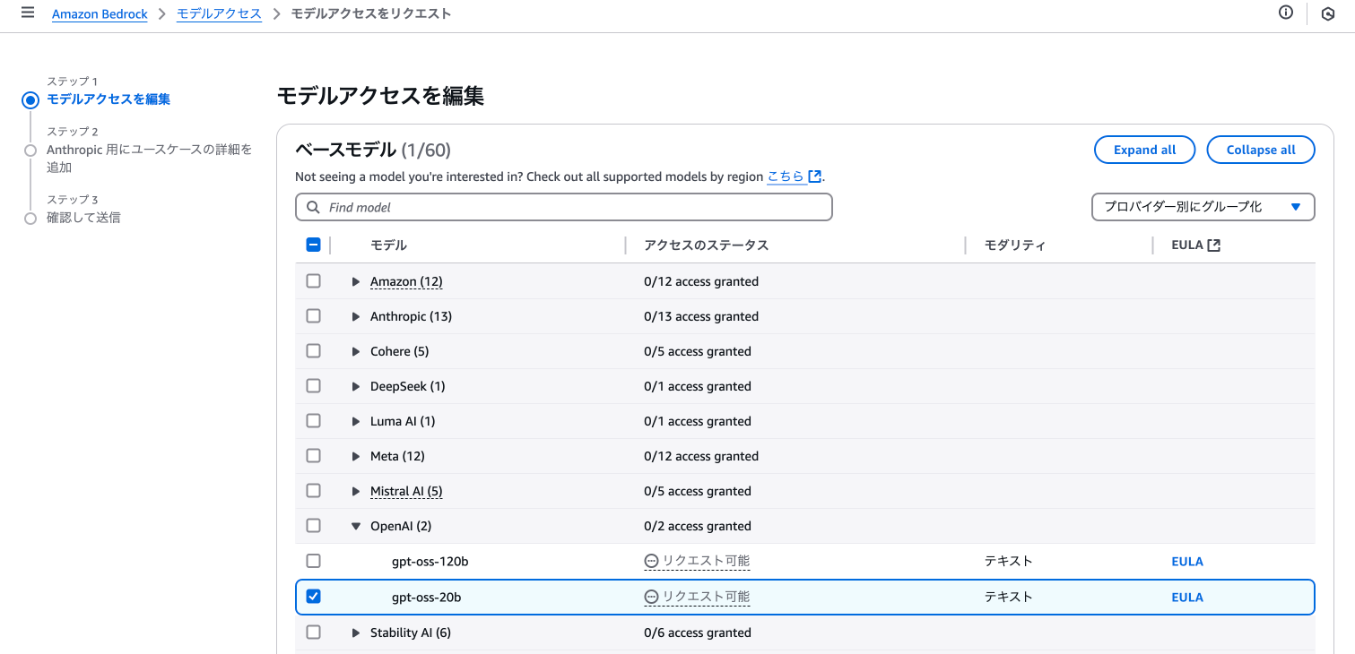Click the EULA column external link icon
This screenshot has height=654, width=1355.
click(1213, 245)
